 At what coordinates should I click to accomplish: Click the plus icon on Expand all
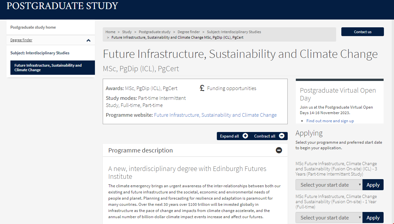coord(245,136)
